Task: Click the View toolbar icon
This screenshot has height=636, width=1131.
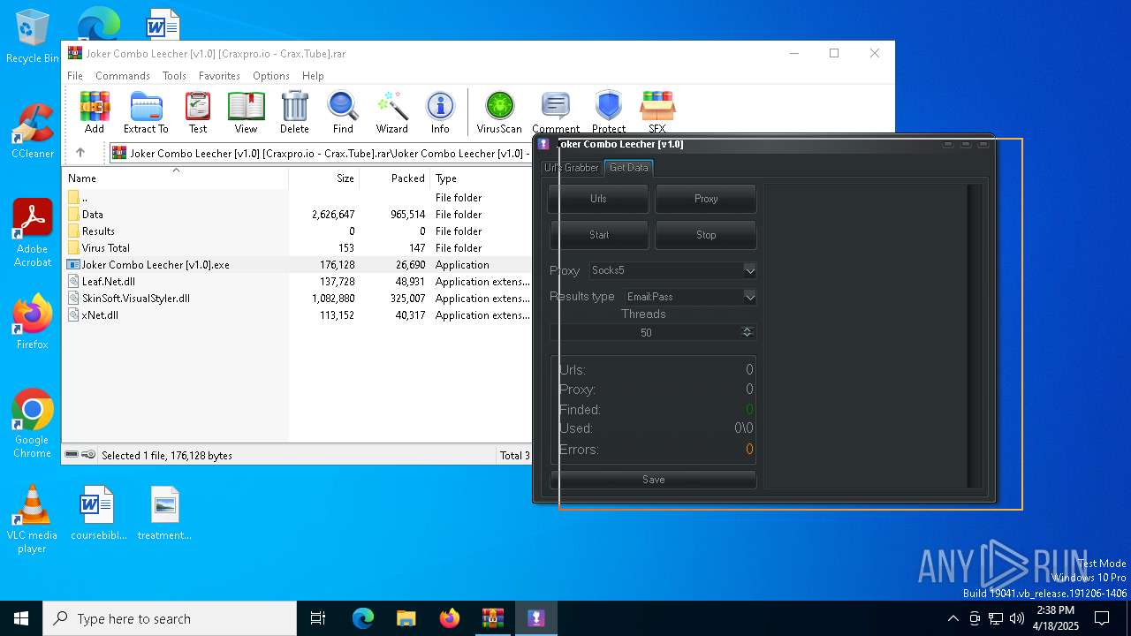Action: [246, 112]
